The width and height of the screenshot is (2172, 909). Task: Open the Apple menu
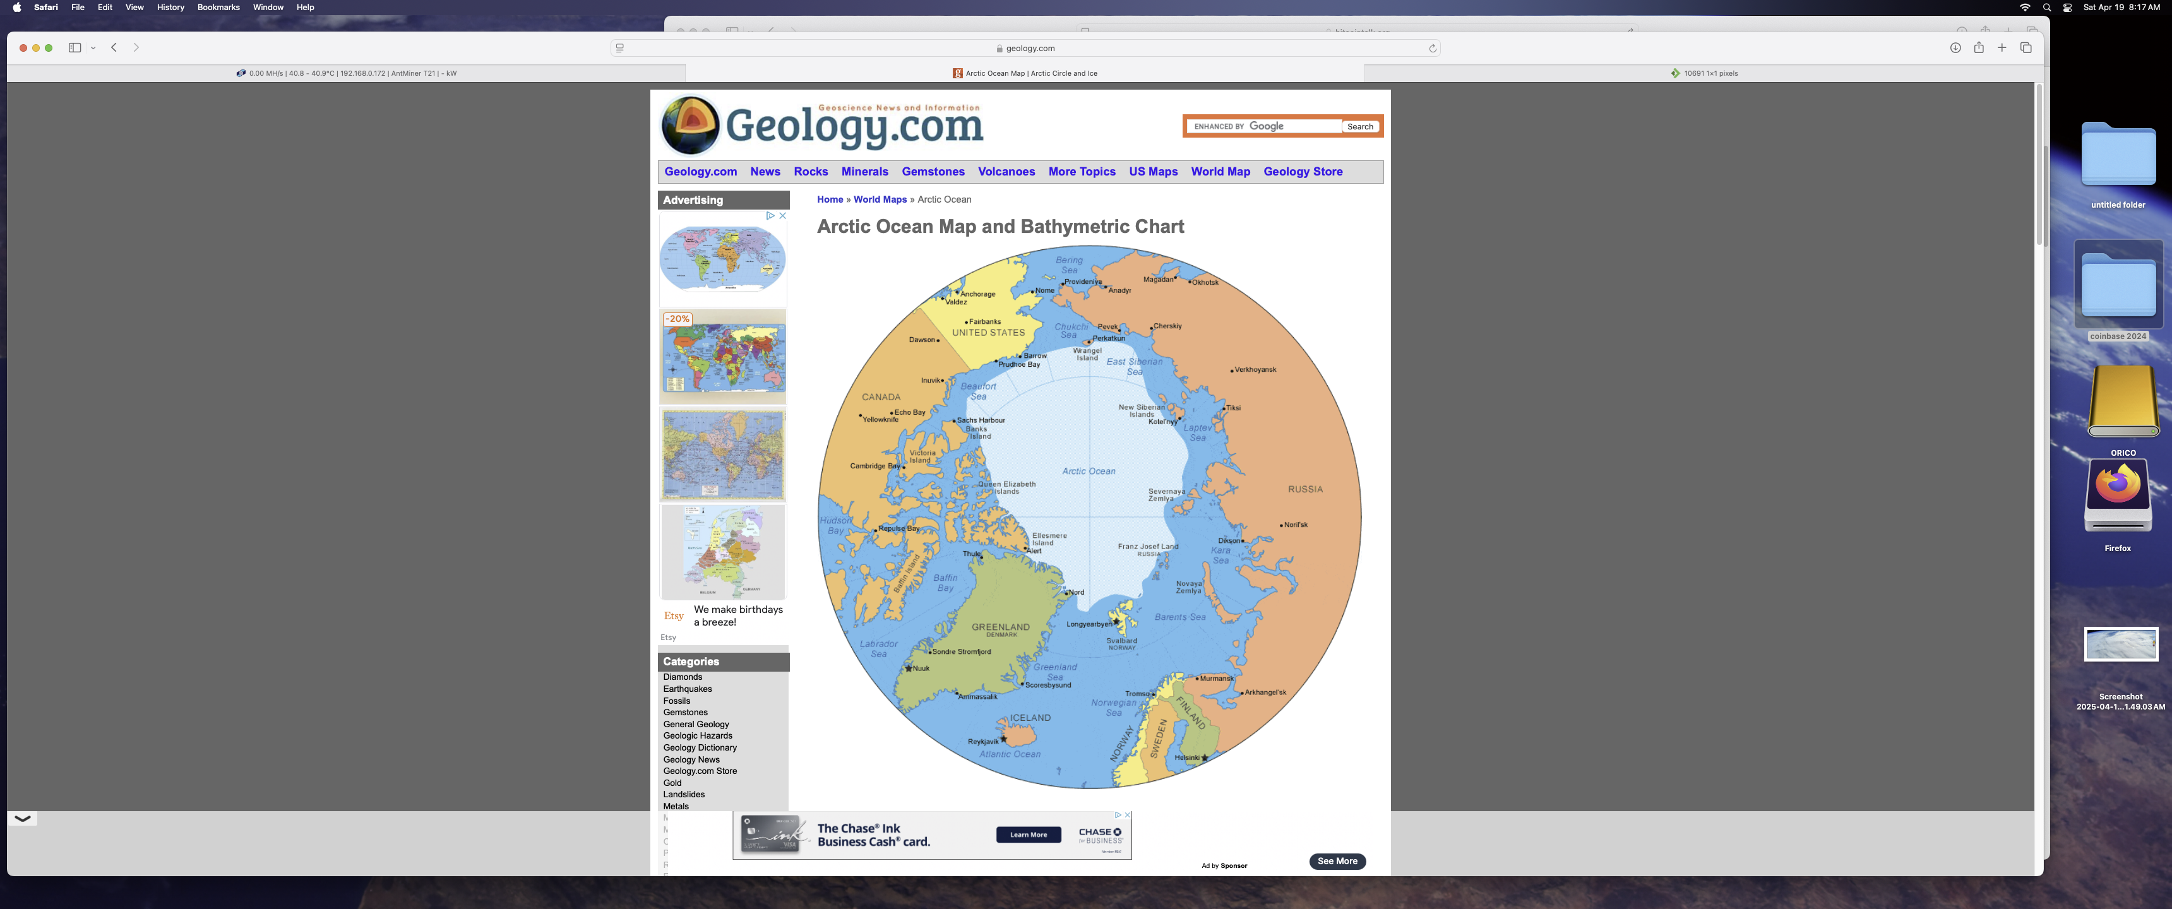point(17,7)
